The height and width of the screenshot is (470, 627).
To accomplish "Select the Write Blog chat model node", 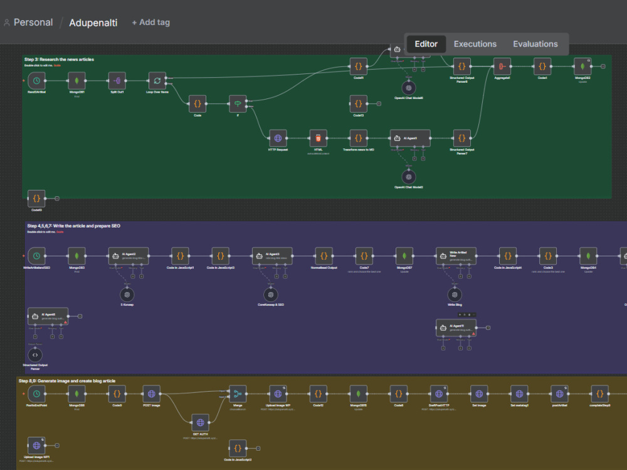I will (x=455, y=295).
